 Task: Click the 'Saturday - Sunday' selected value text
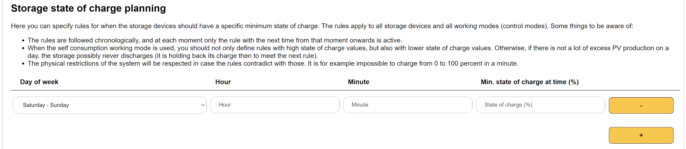(x=46, y=105)
